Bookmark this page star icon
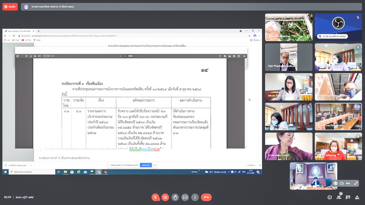The height and width of the screenshot is (205, 365). point(250,36)
